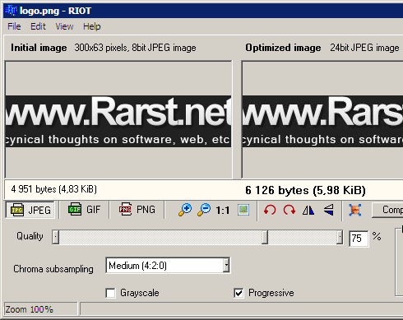Rotate image left with red arrow
Screen dimensions: 403x320
point(270,211)
